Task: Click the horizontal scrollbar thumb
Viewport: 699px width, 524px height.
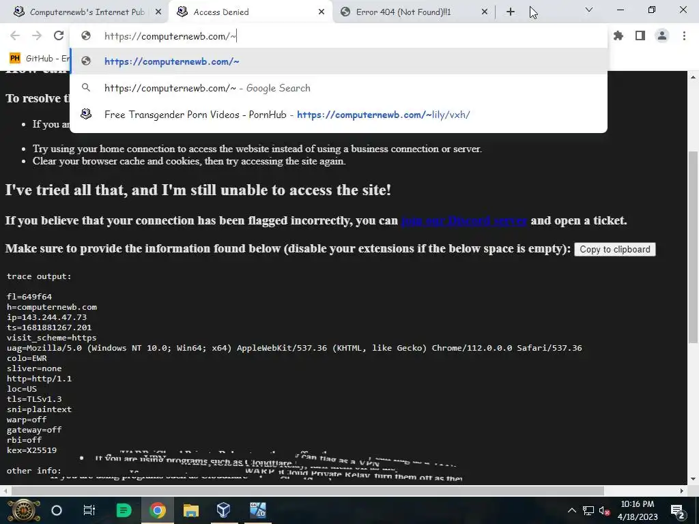Action: point(308,491)
